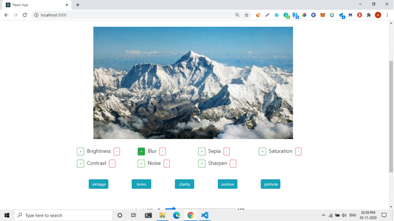Apply the clarity filter preset
394x221 pixels.
(185, 184)
